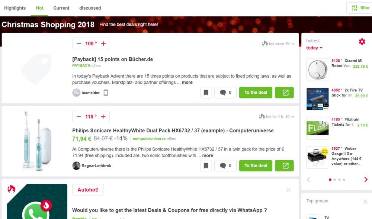Open the Payback Bücher.de deal title

click(112, 59)
